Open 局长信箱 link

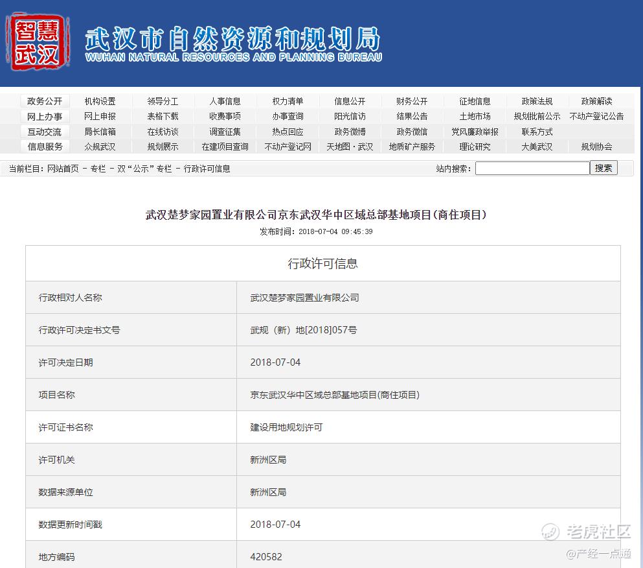(x=100, y=132)
